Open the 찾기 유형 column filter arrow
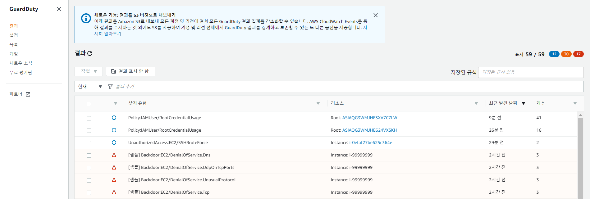 318,103
